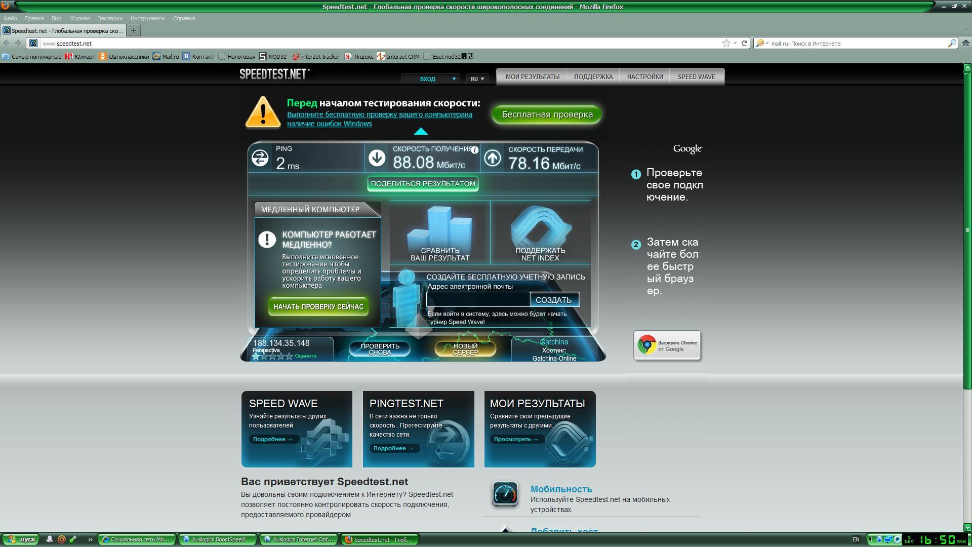
Task: Bookmark page with the star icon
Action: point(726,43)
